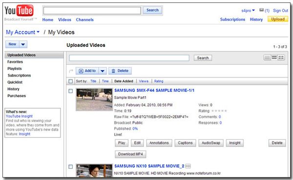The width and height of the screenshot is (293, 180).
Task: Sort videos by Rating
Action: click(159, 81)
